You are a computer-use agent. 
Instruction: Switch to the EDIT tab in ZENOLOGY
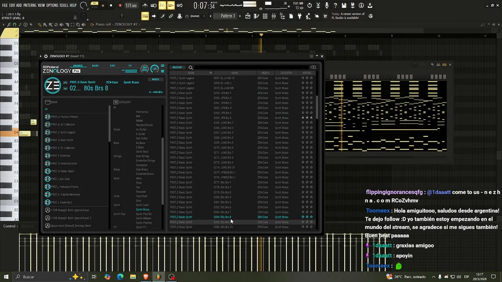click(x=113, y=65)
